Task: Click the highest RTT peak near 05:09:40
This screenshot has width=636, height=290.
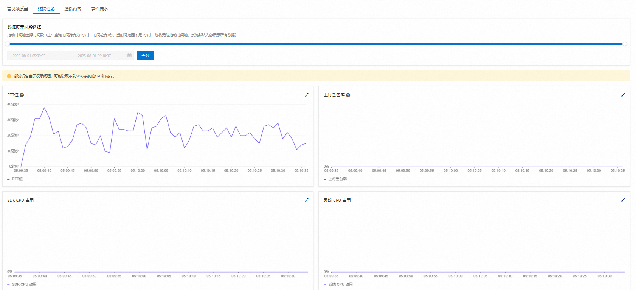Action: pyautogui.click(x=44, y=108)
